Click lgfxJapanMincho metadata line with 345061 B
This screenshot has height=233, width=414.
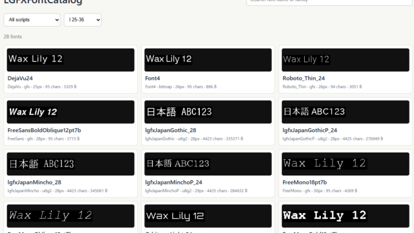pyautogui.click(x=58, y=191)
